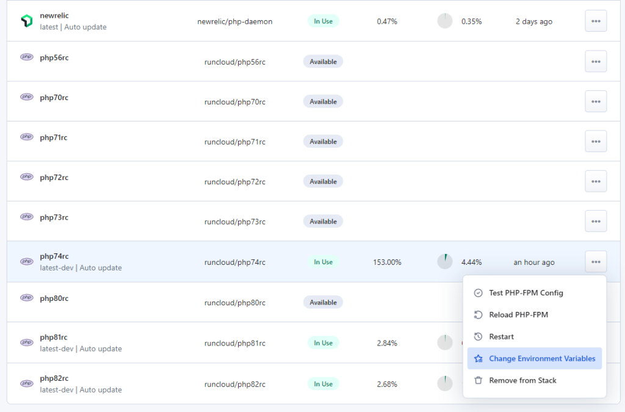Viewport: 625px width, 412px height.
Task: Click the 0.47% CPU value for newrelic
Action: [x=387, y=21]
